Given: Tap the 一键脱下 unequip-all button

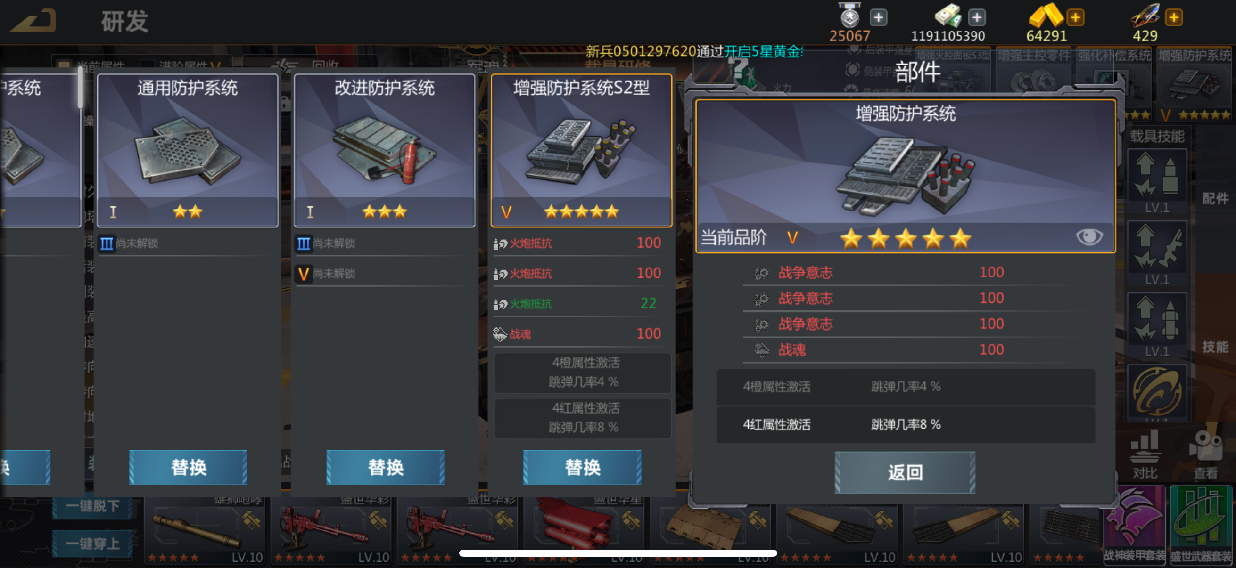Looking at the screenshot, I should point(92,506).
